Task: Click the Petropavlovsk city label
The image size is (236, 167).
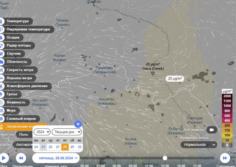Action: (105, 70)
